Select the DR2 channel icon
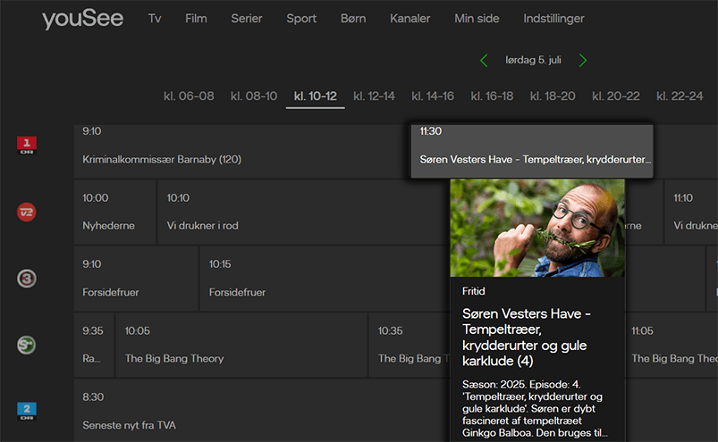Image resolution: width=718 pixels, height=442 pixels. 28,411
